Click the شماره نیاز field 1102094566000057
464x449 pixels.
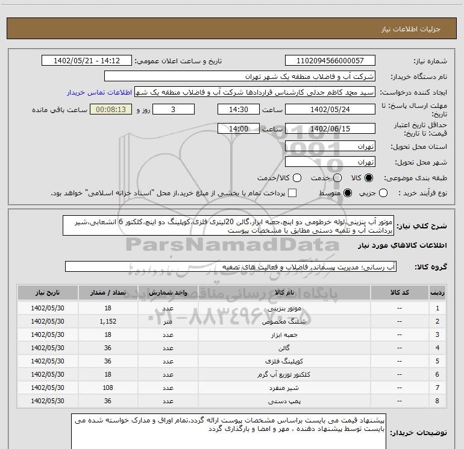point(330,61)
